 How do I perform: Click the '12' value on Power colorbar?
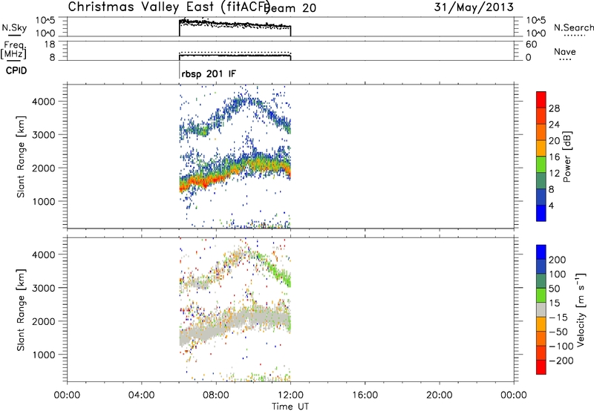(x=554, y=174)
